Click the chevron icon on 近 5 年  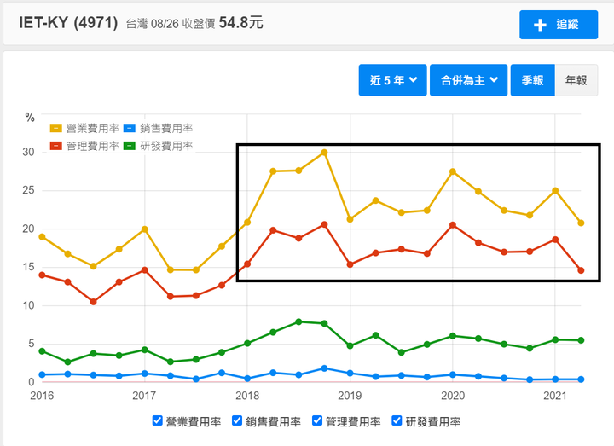(x=414, y=80)
